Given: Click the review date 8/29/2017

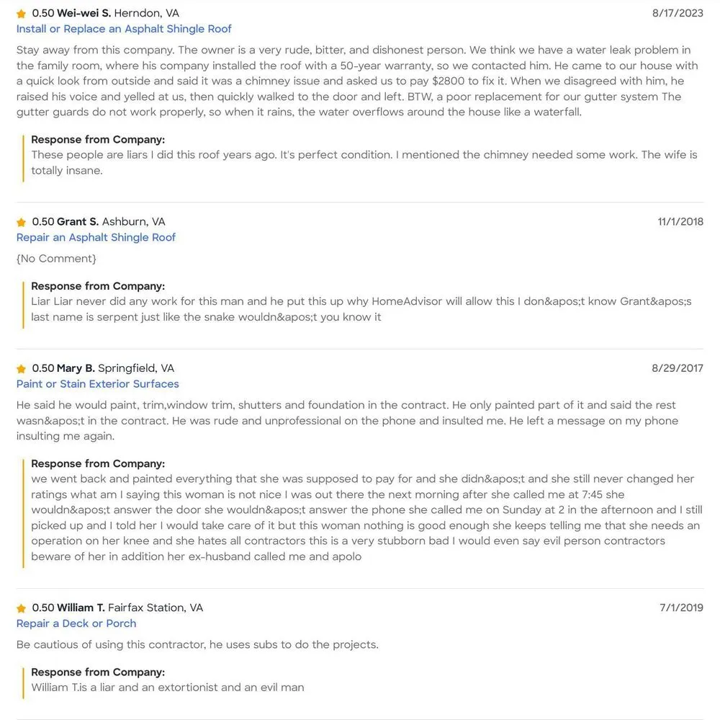Looking at the screenshot, I should point(678,369).
